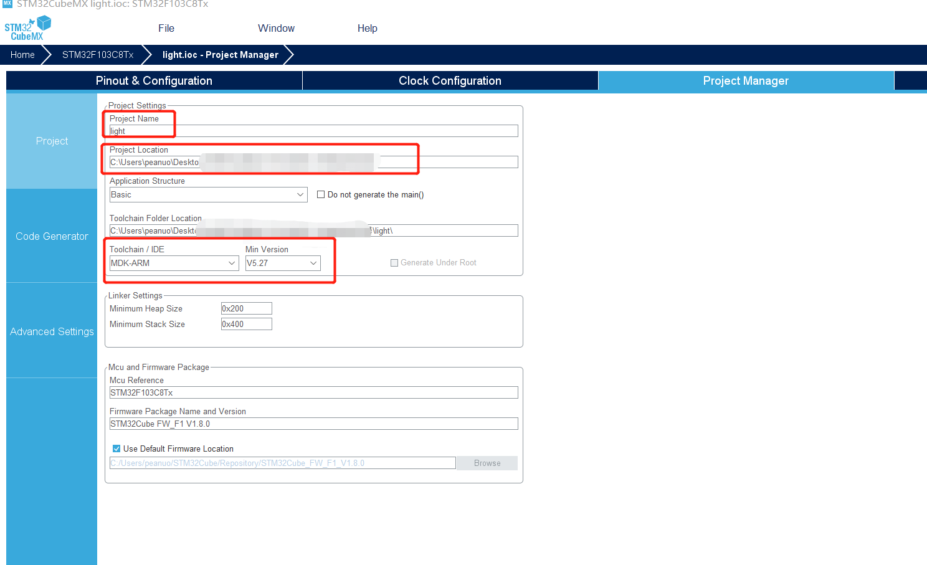The height and width of the screenshot is (565, 927).
Task: Edit the Minimum Stack Size field
Action: pos(247,324)
